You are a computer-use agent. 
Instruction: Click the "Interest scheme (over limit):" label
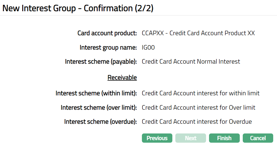[x=98, y=108]
